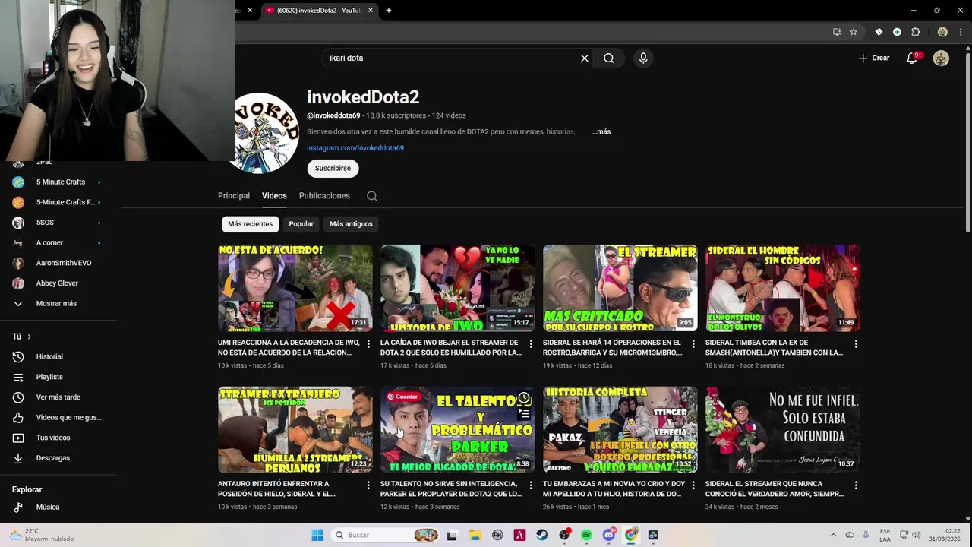972x547 pixels.
Task: Expand channel description with ...más
Action: click(601, 132)
